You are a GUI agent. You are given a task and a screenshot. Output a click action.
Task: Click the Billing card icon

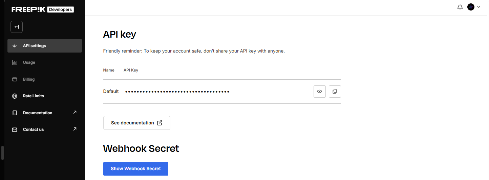[15, 79]
